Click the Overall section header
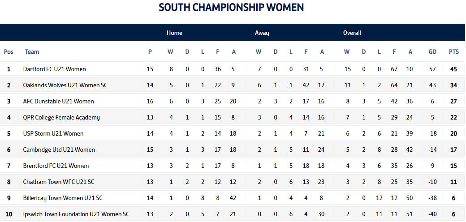This screenshot has height=222, width=466. 352,33
